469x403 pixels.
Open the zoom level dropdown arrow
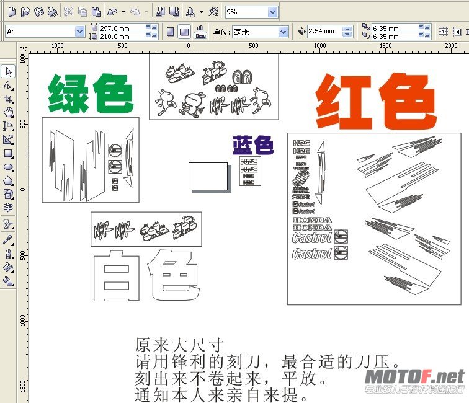coord(272,12)
